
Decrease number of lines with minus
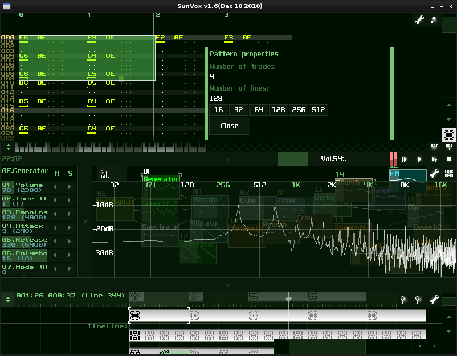point(367,99)
